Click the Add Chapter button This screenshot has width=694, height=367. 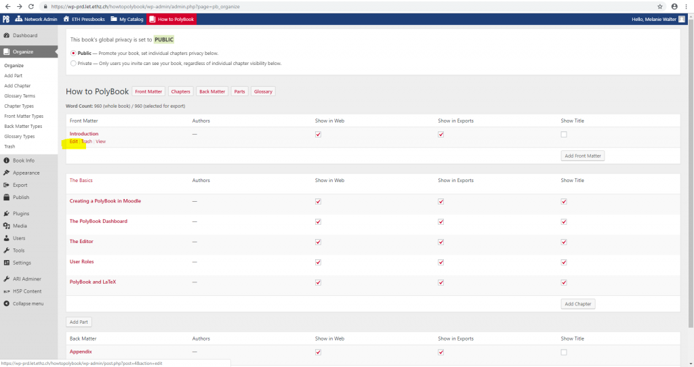click(x=577, y=304)
